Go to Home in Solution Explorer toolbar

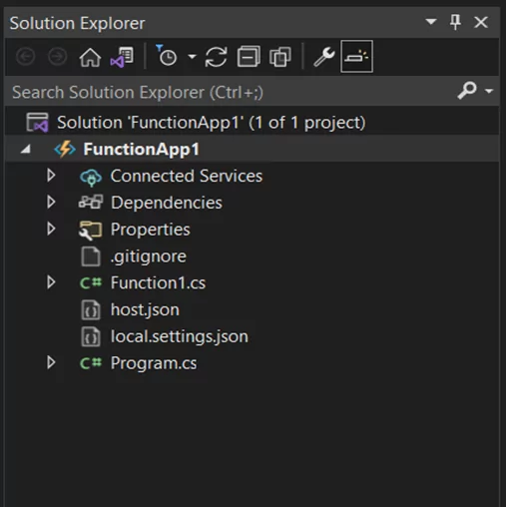(90, 57)
